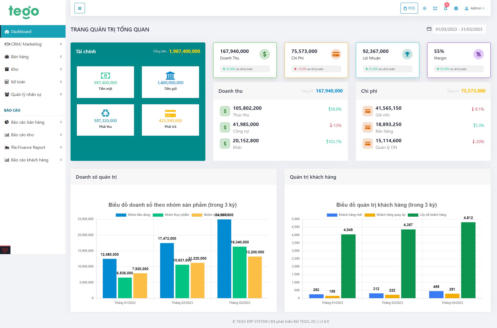
Task: Expand Kho chevron
Action: [61, 69]
